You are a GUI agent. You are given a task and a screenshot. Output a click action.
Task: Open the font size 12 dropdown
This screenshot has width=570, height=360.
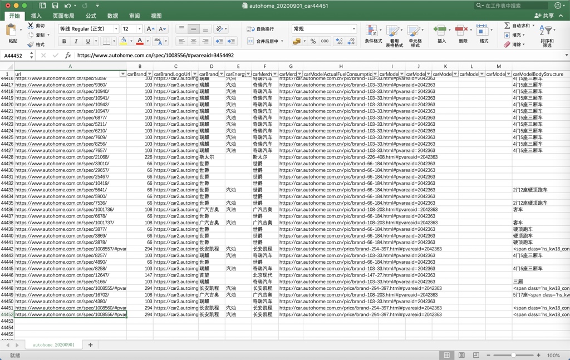point(139,29)
